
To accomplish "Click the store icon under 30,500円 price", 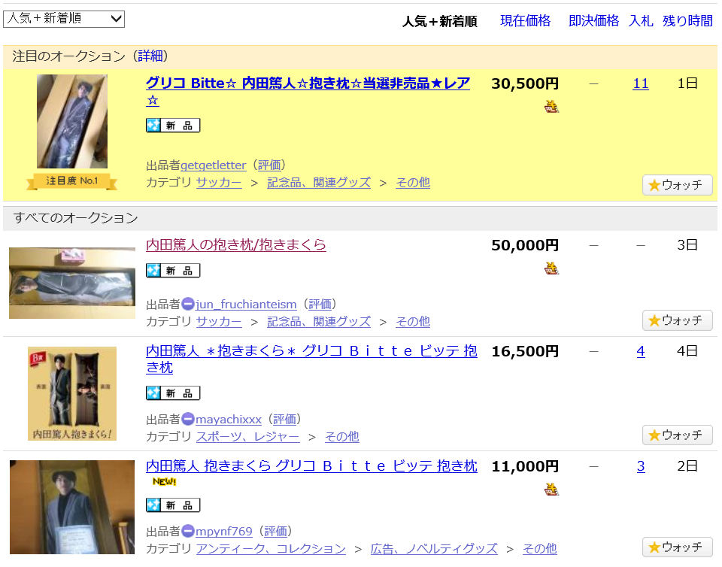I will 551,106.
